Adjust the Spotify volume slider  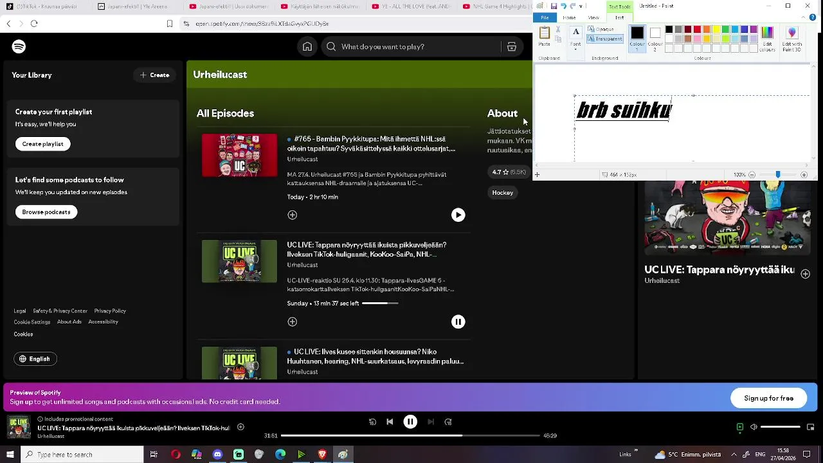click(781, 427)
